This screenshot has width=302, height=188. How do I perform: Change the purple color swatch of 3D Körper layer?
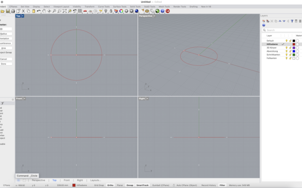294,48
